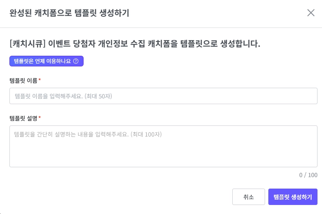Viewport: 322px width, 214px height.
Task: Focus the 템플릿 이름 input field
Action: point(163,96)
